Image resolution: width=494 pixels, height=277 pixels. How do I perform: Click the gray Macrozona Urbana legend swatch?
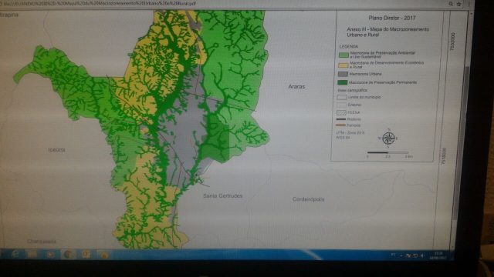click(x=343, y=74)
